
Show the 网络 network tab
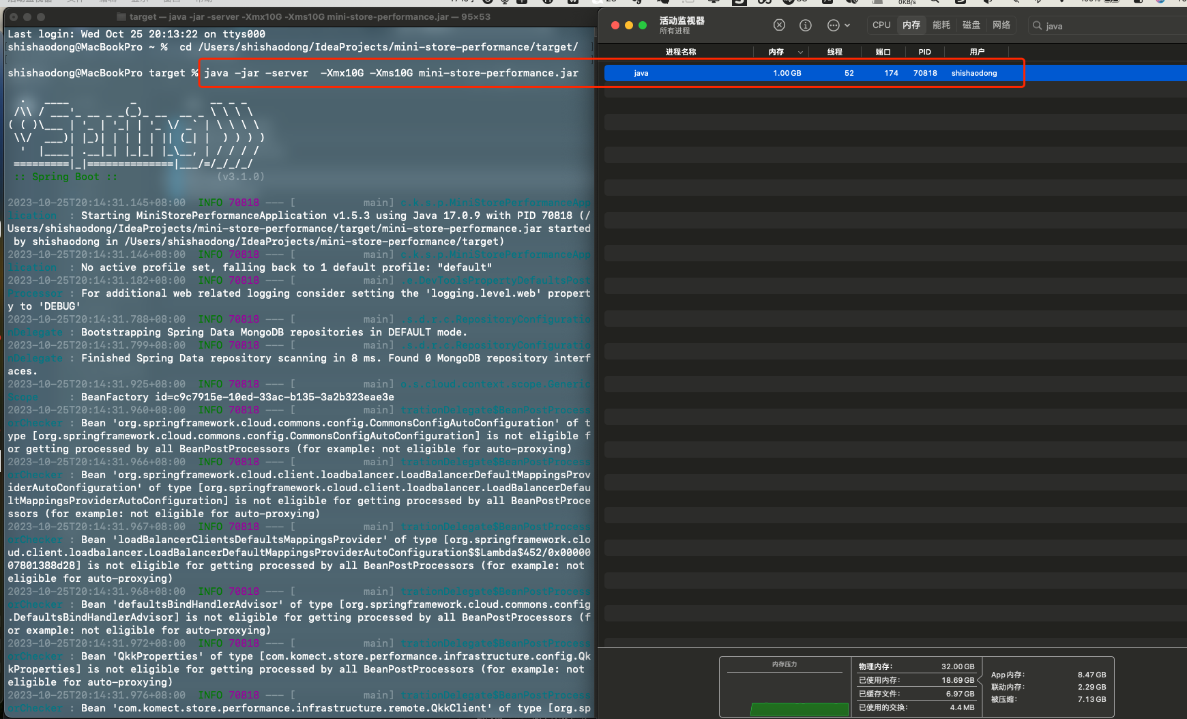pyautogui.click(x=1001, y=25)
